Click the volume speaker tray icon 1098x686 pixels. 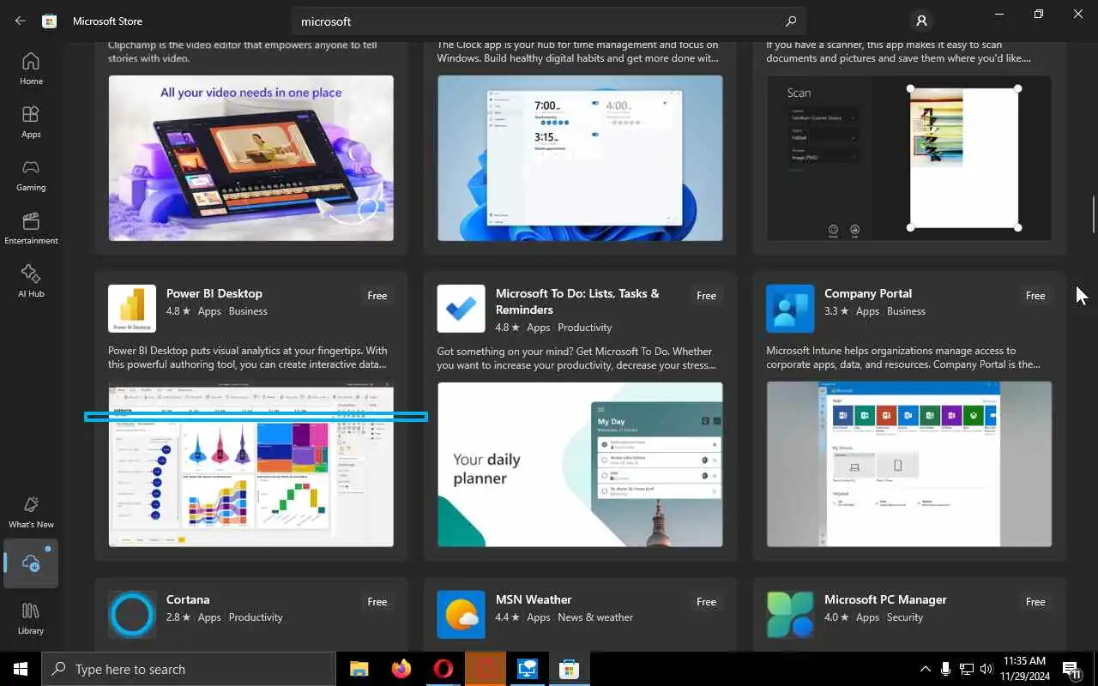986,669
